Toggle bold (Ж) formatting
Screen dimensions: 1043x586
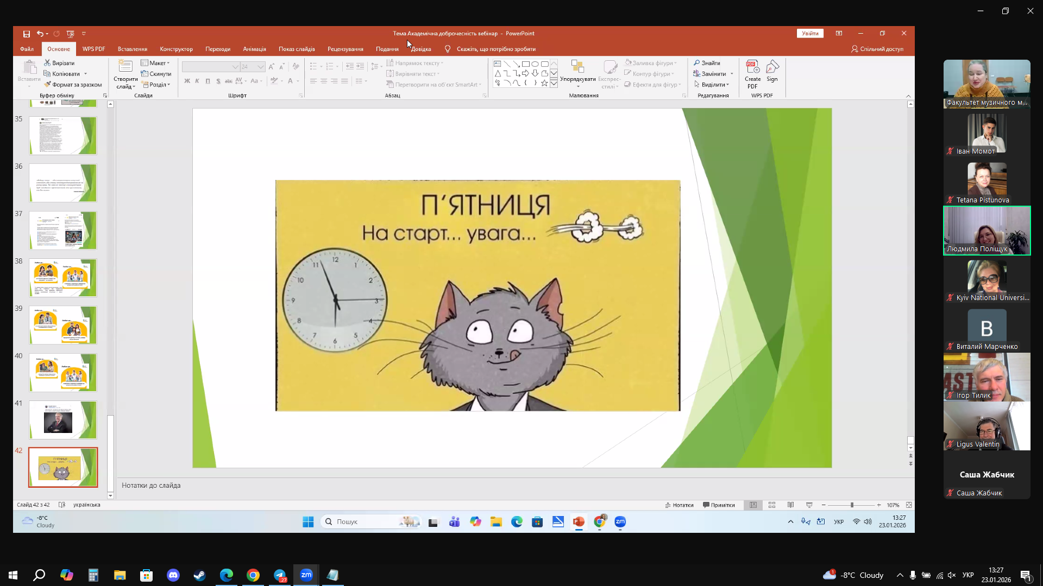(187, 81)
